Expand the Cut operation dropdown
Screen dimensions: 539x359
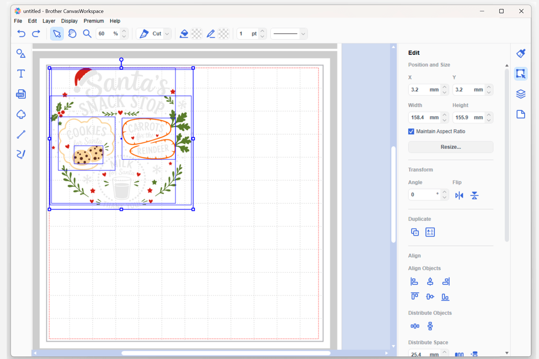167,34
